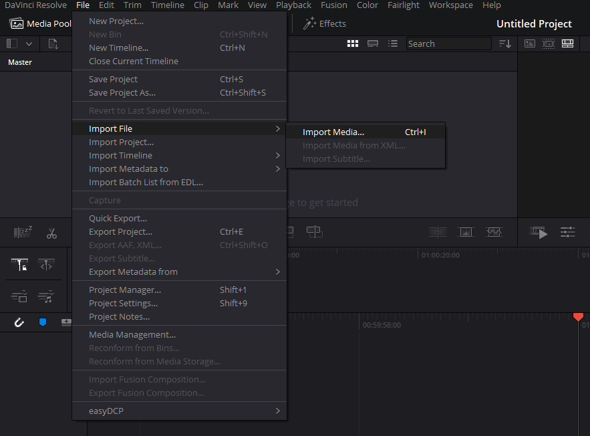Click the media pool Search field

tap(448, 43)
